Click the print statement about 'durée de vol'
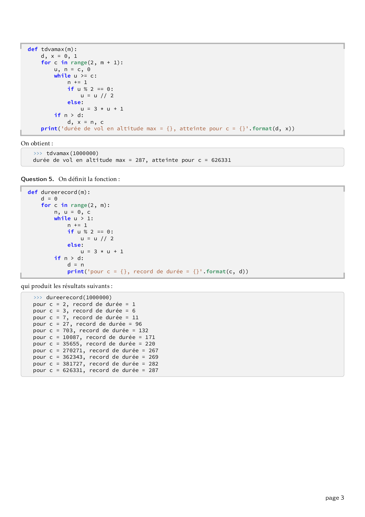 tap(167, 129)
